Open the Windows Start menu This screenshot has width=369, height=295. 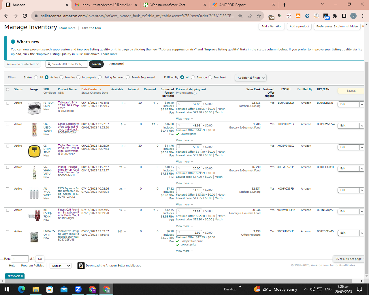tap(7, 289)
